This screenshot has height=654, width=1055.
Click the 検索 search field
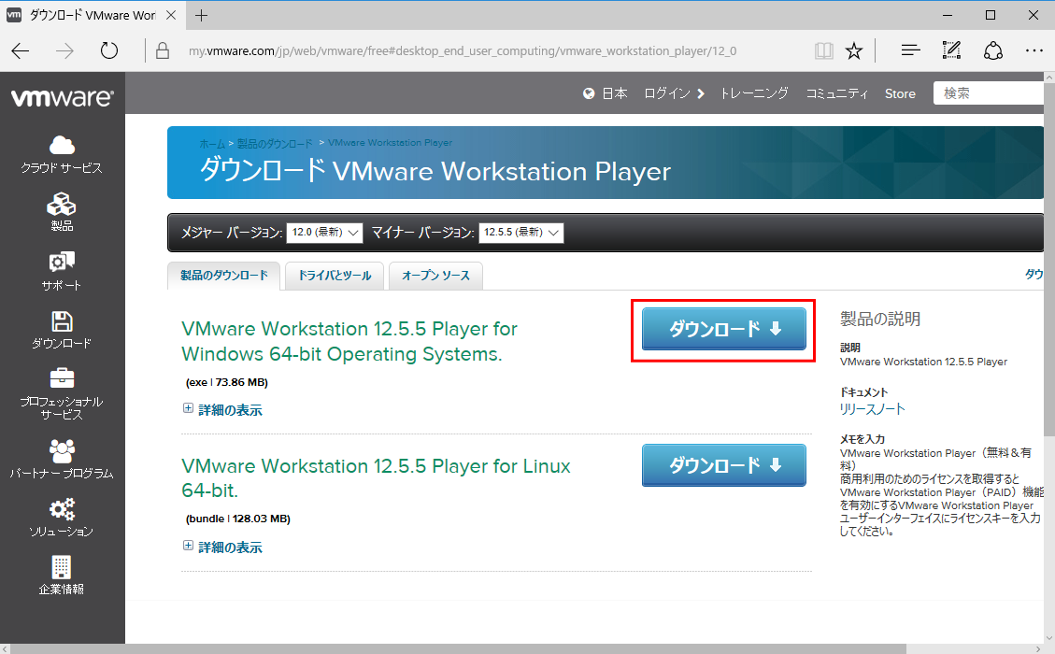pyautogui.click(x=991, y=93)
